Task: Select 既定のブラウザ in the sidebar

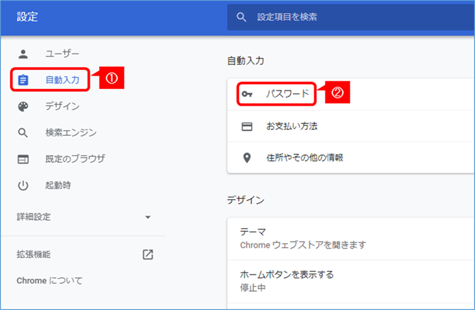Action: click(75, 159)
